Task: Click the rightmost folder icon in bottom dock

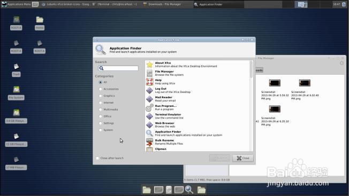Action: pos(201,190)
